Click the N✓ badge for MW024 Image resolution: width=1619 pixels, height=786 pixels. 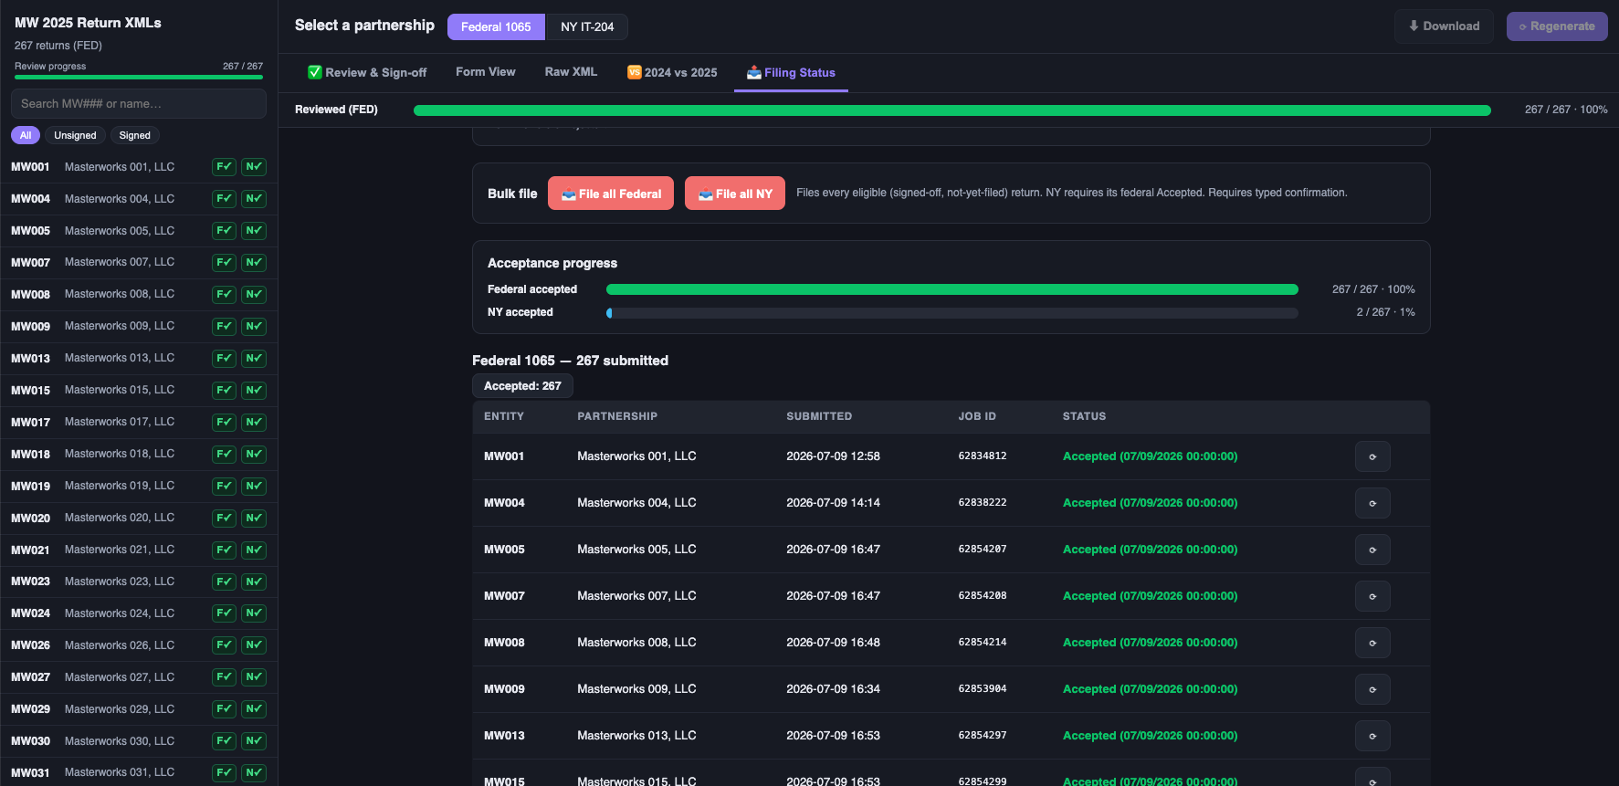[x=254, y=613]
